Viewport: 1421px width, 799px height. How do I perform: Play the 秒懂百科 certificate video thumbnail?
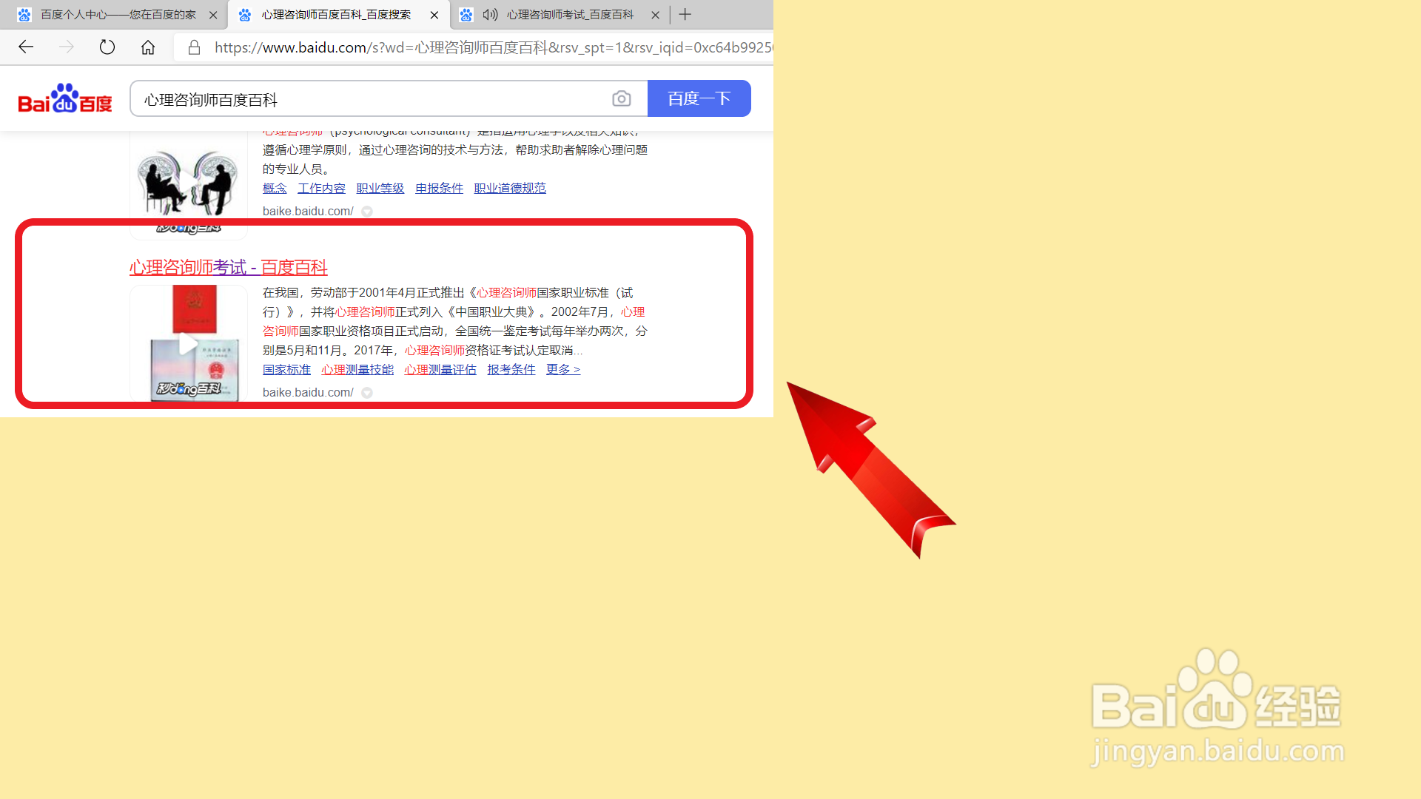tap(188, 344)
